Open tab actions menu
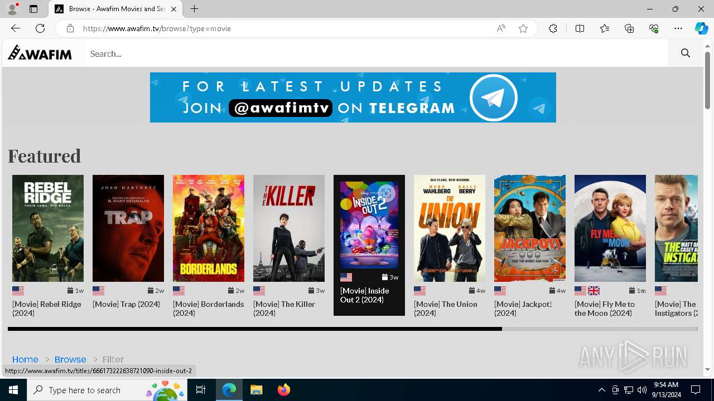Screen dimensions: 714x401 click(x=33, y=9)
